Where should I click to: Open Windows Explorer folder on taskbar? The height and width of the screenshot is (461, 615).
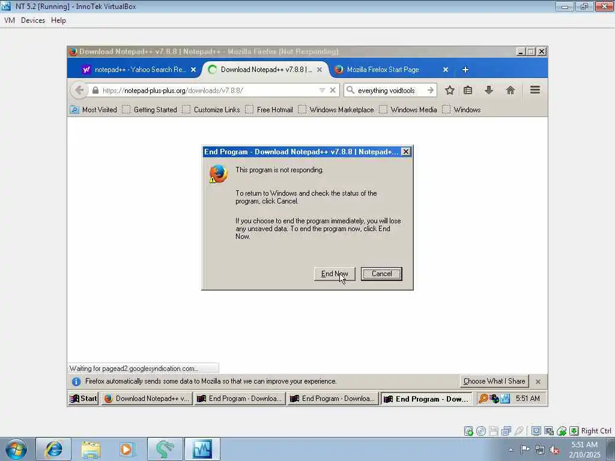[91, 449]
